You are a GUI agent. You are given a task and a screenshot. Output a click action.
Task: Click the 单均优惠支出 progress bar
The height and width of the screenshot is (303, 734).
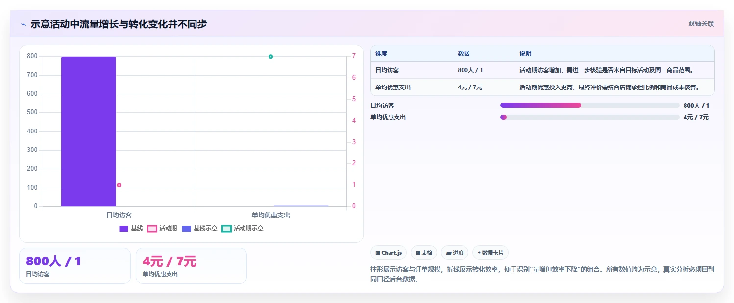[589, 117]
